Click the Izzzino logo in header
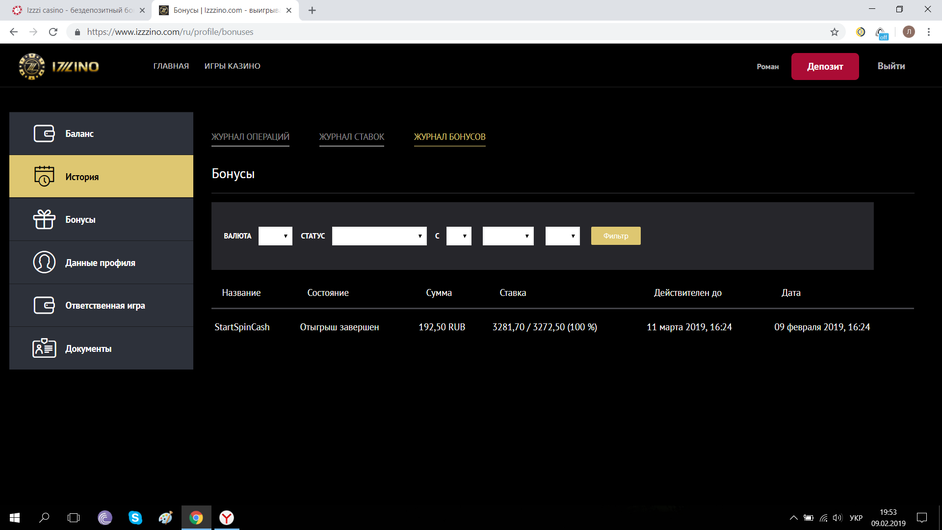Screen dimensions: 942x530 59,66
